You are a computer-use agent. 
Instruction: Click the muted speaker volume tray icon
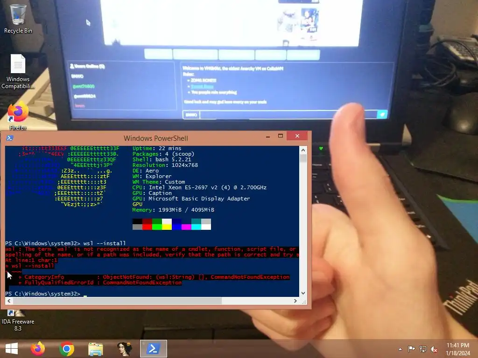(x=434, y=349)
